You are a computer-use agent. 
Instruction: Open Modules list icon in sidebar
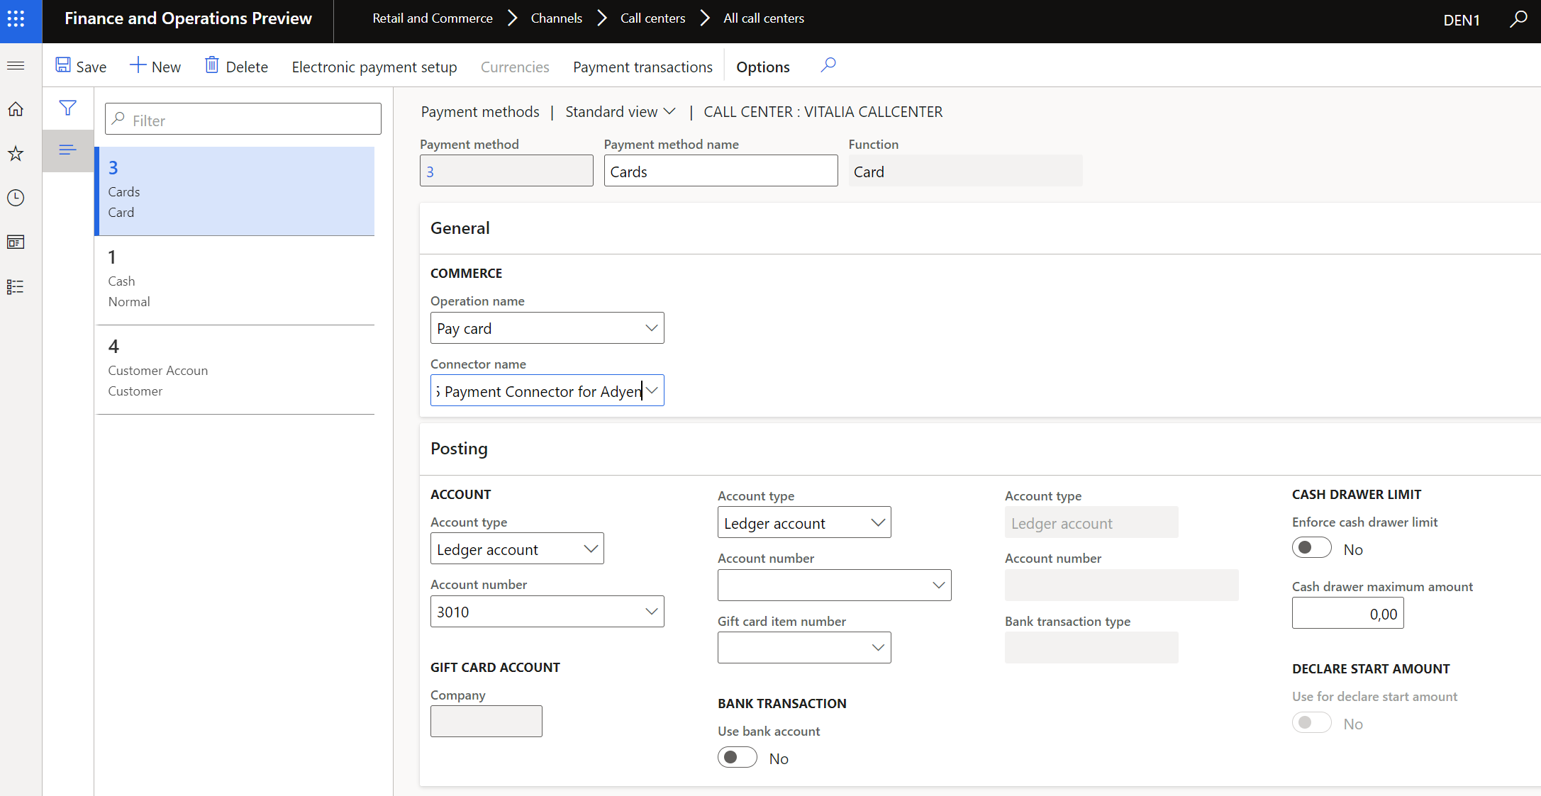pos(16,287)
